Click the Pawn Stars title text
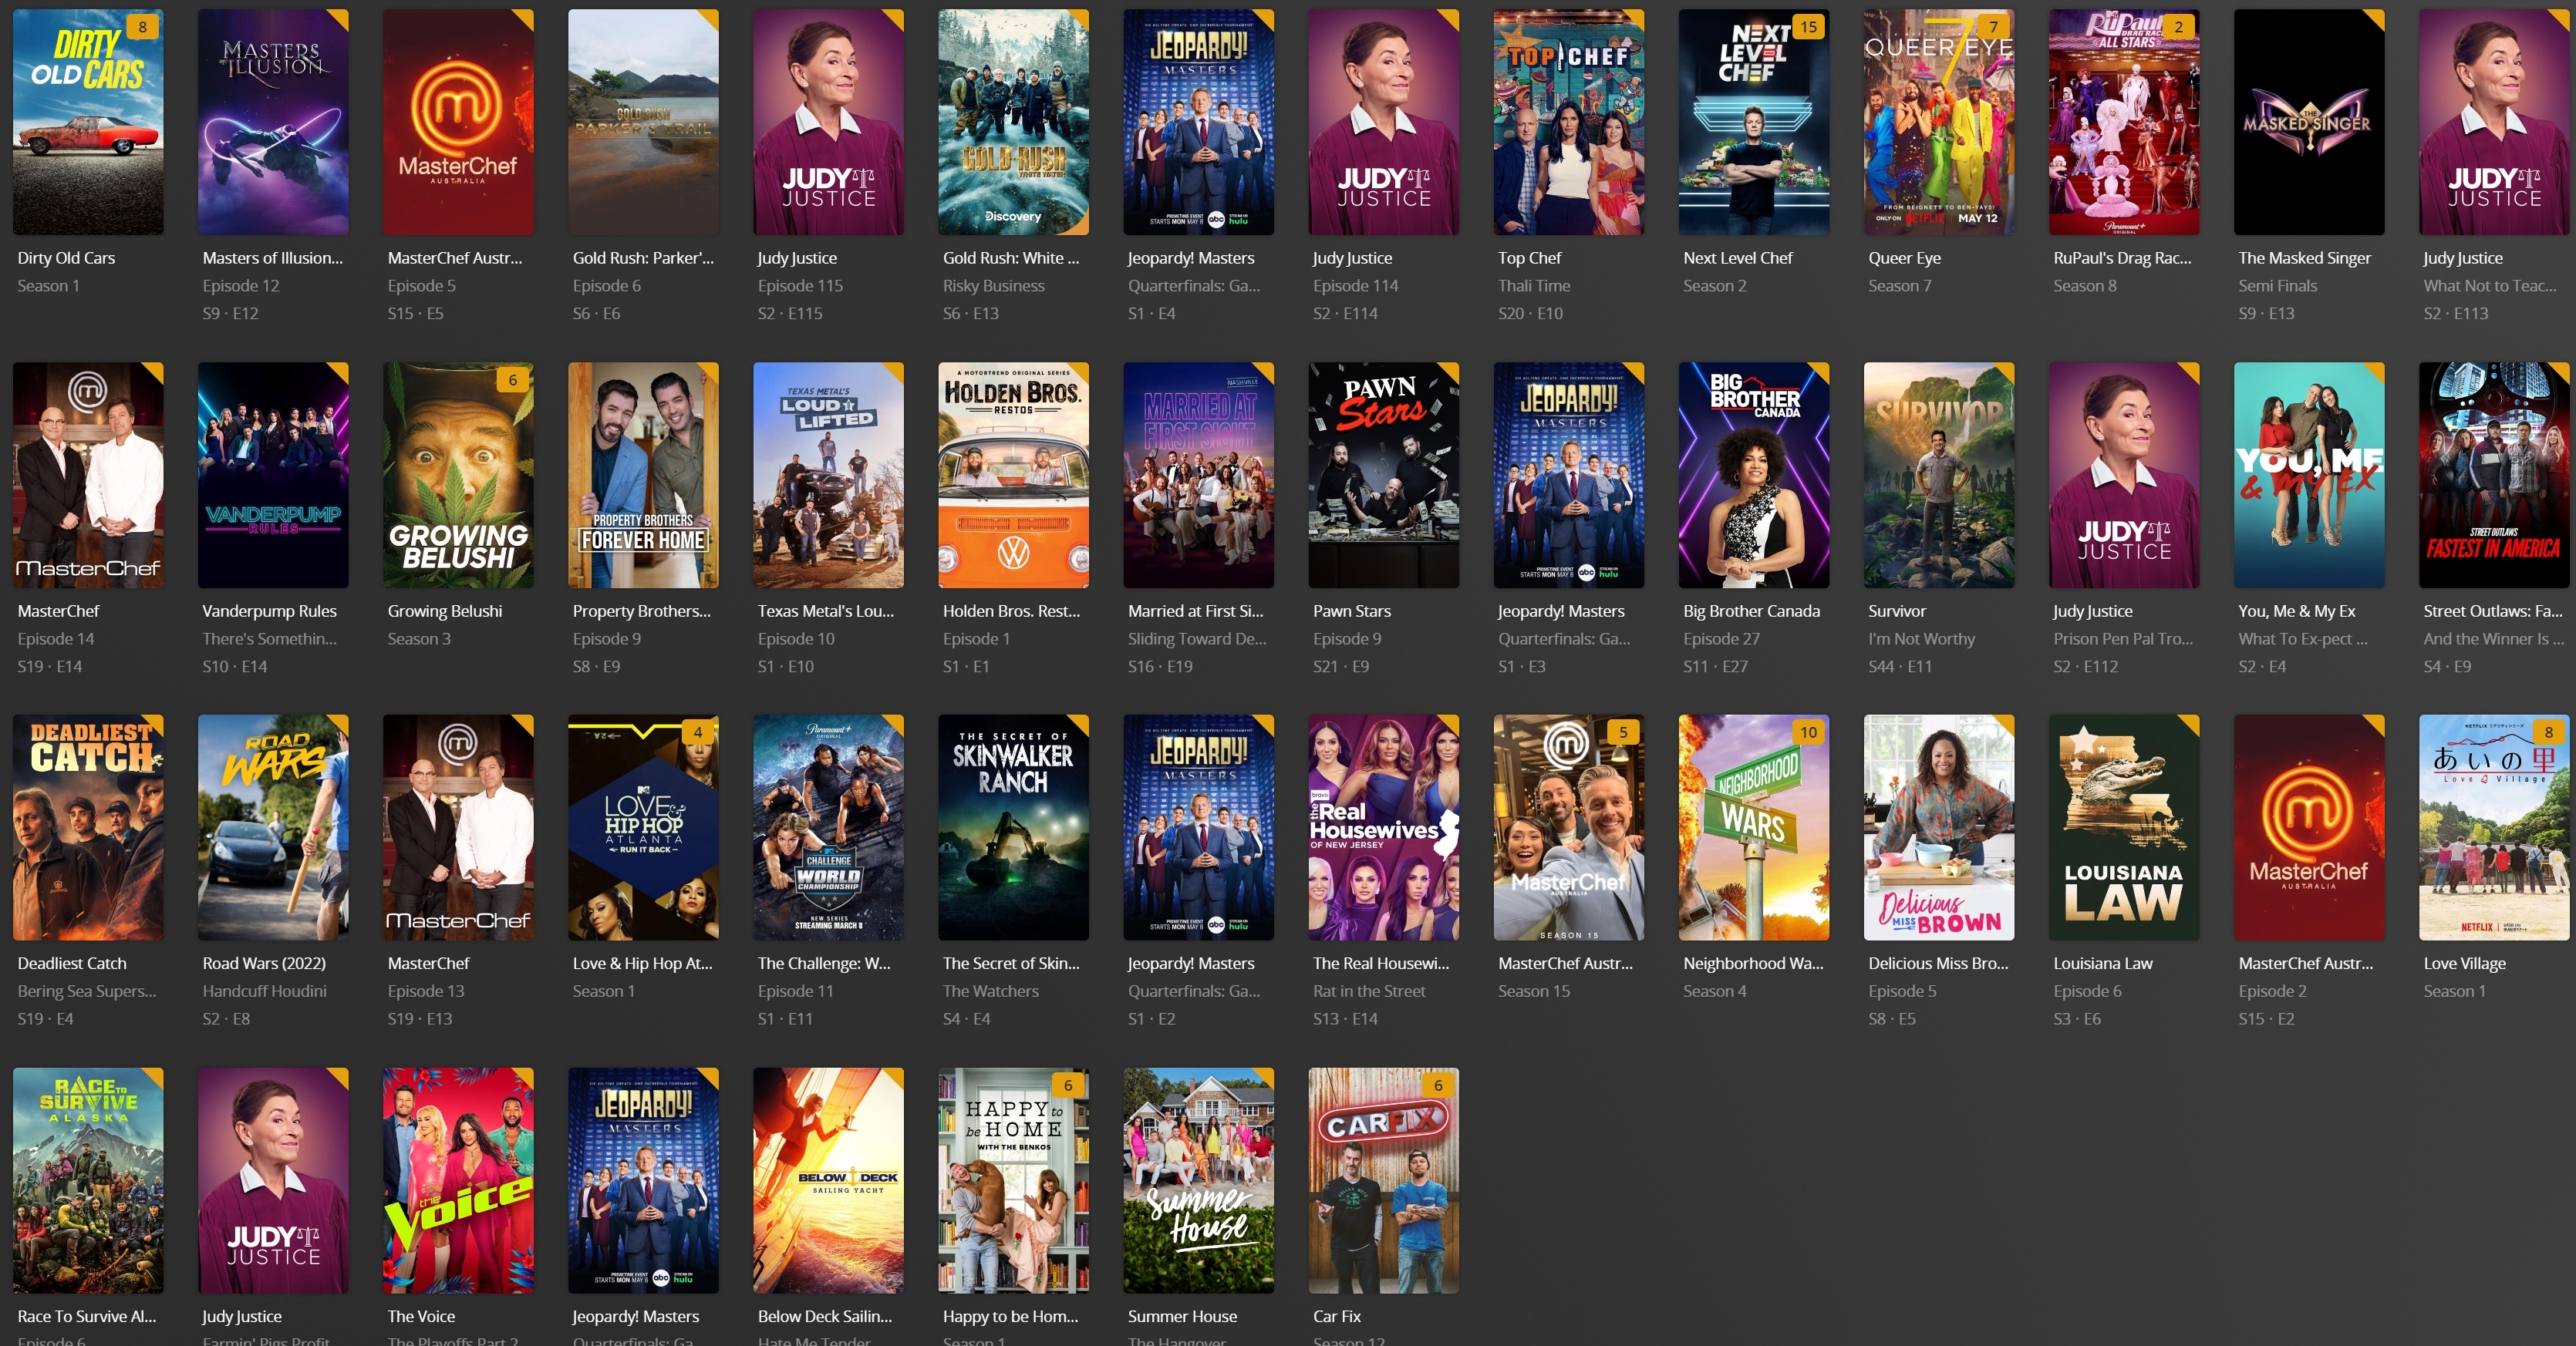Screen dimensions: 2576x1346 coord(1351,611)
